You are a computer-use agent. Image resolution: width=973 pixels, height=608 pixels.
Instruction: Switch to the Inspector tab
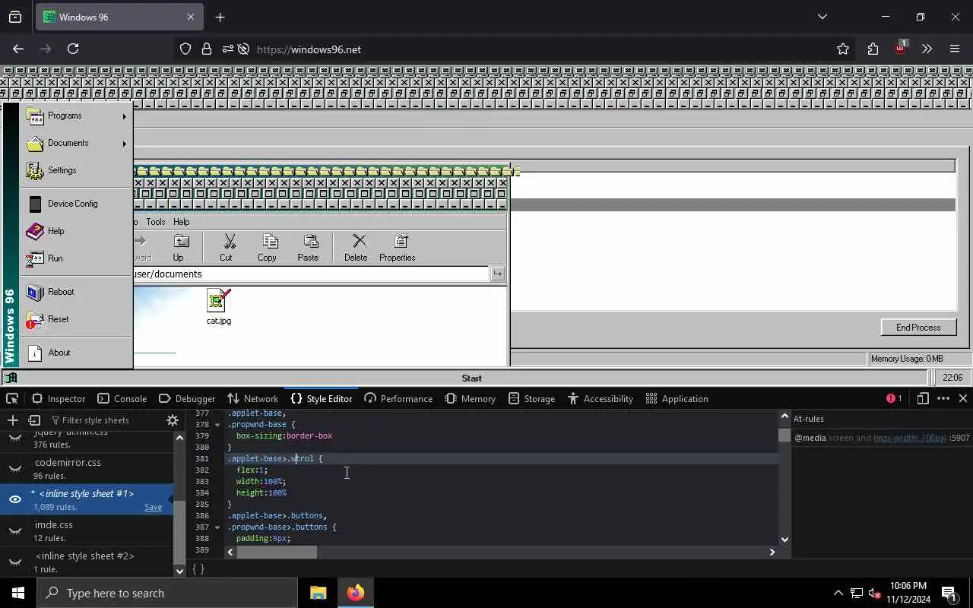click(x=59, y=398)
